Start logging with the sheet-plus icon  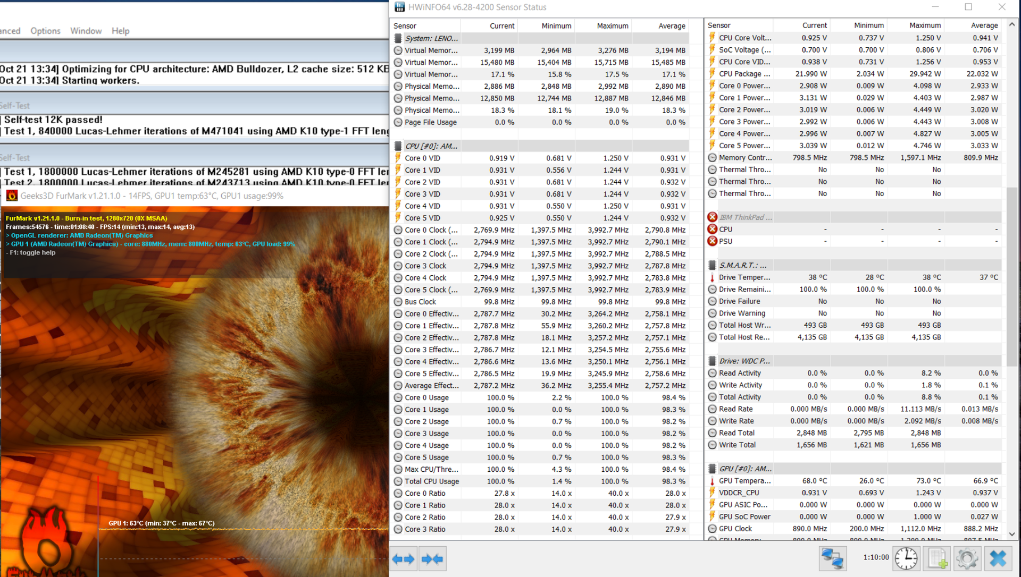[936, 559]
